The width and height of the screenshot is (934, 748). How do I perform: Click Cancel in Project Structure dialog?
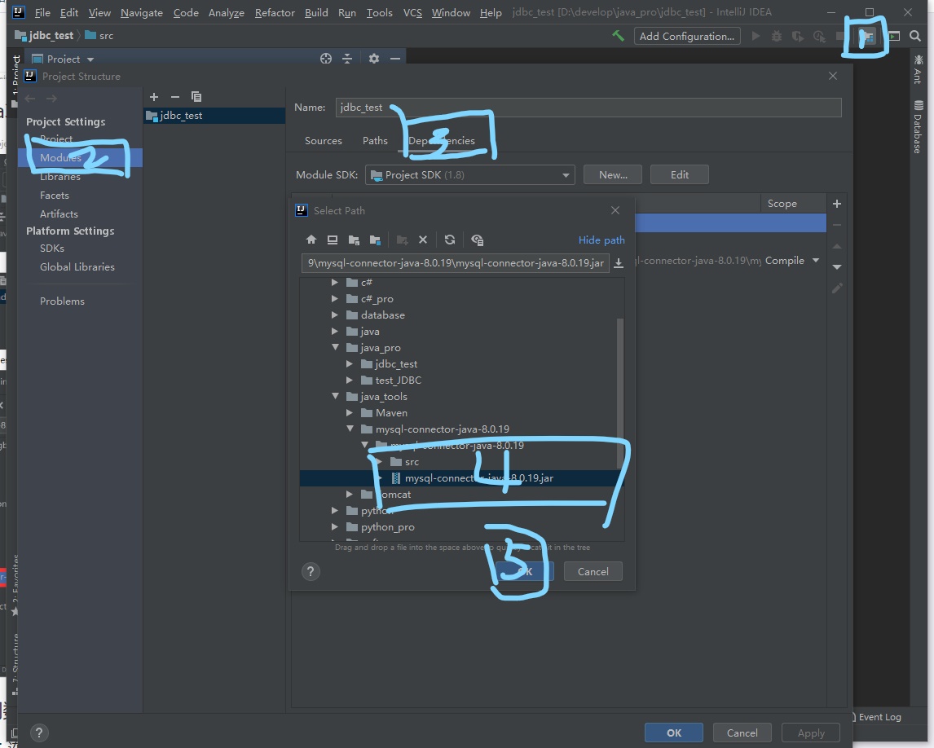[742, 733]
